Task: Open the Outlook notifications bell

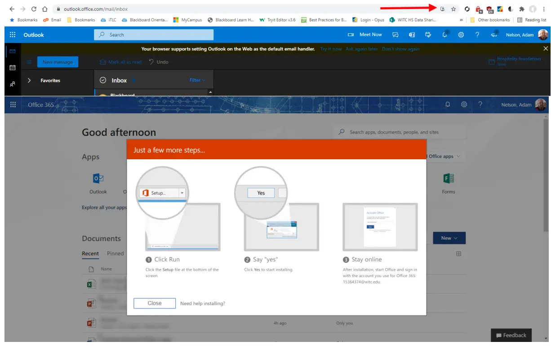Action: click(444, 35)
